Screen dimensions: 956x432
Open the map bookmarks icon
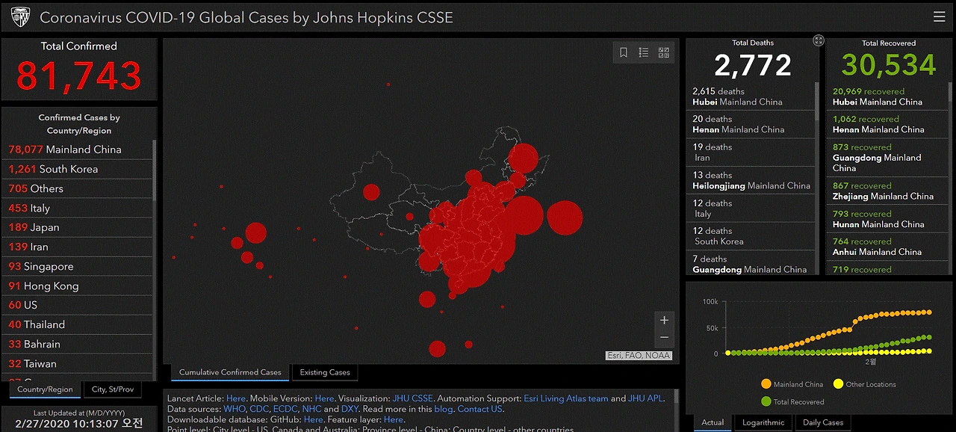(x=624, y=52)
